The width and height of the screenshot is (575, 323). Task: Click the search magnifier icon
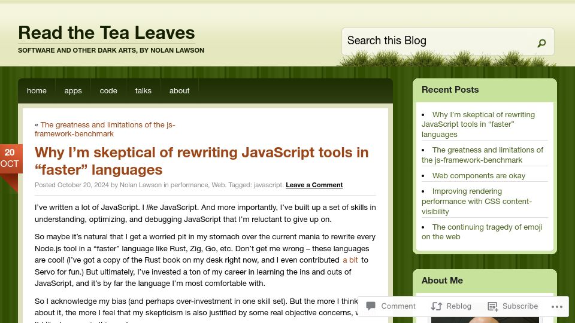(541, 43)
